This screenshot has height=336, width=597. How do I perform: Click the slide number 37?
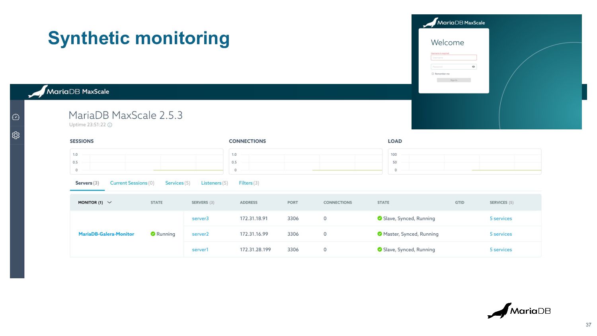588,325
